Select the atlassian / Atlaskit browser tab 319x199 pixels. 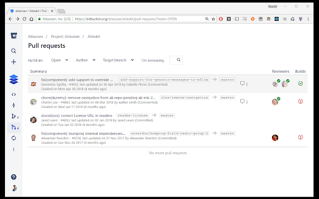(x=32, y=11)
